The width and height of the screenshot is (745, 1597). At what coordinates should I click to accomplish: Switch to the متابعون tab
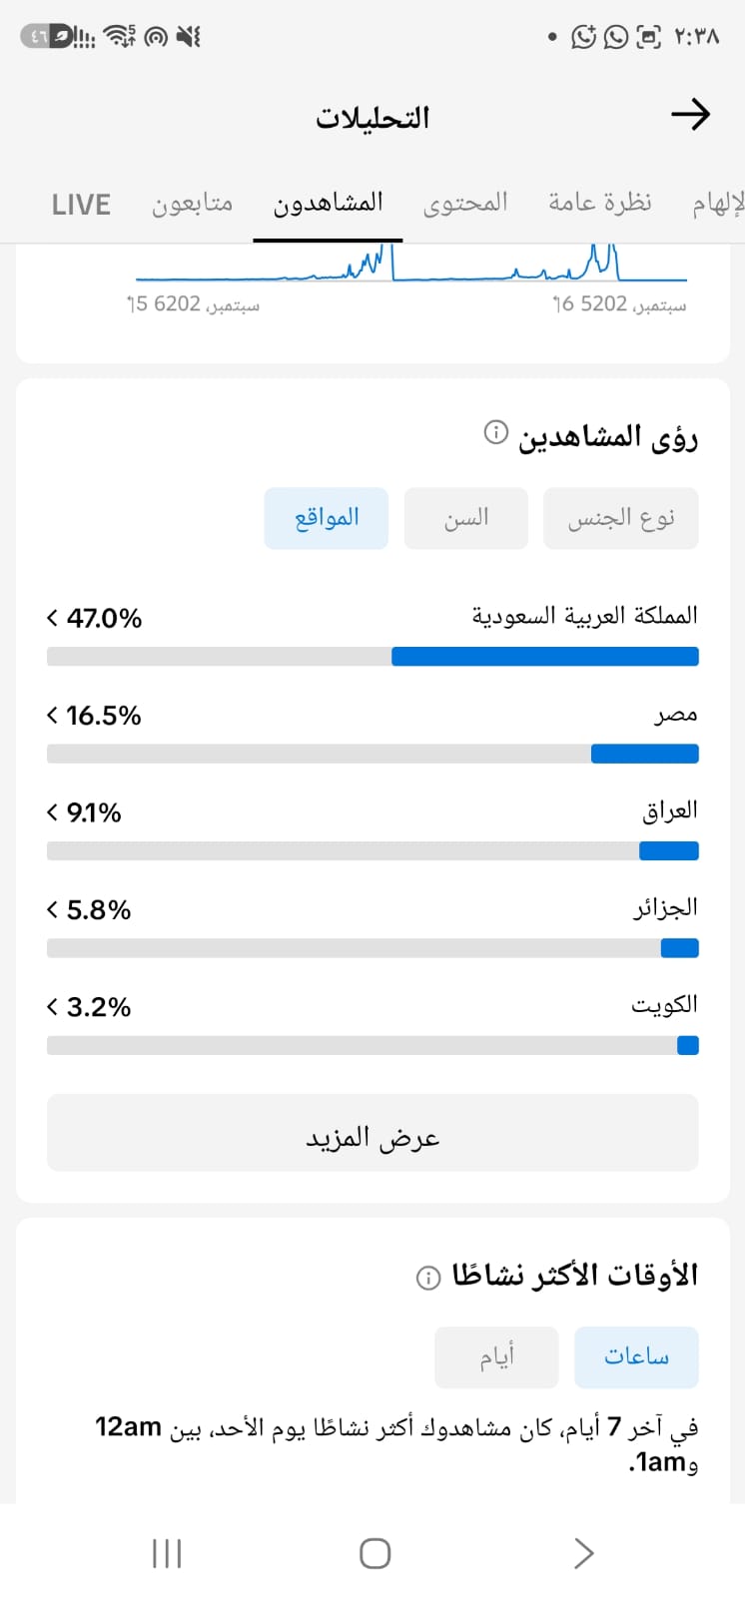[x=193, y=203]
